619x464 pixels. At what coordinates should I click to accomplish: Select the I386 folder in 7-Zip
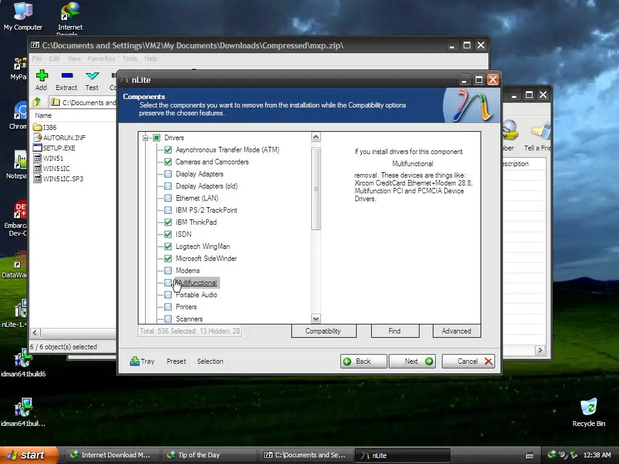45,127
